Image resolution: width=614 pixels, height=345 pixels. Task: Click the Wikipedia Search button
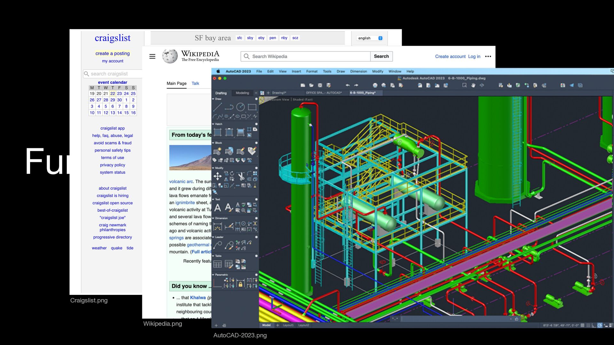[x=381, y=57]
